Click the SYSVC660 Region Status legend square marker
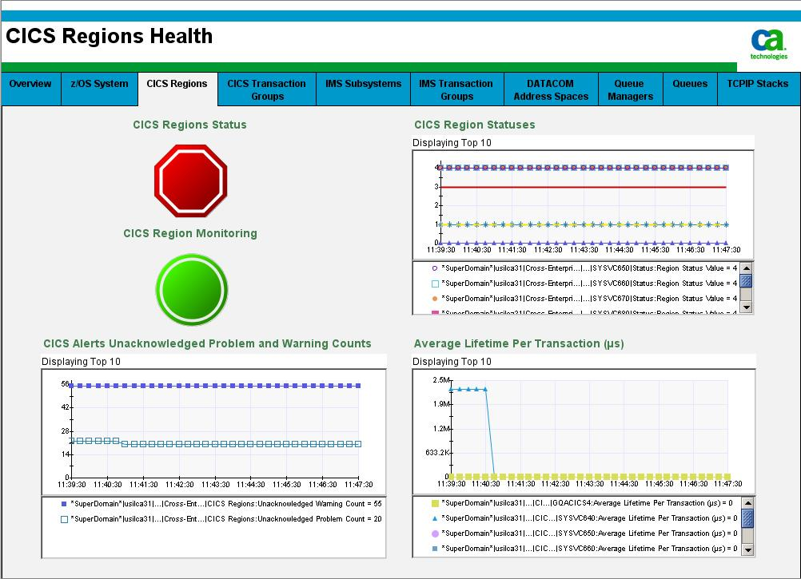The width and height of the screenshot is (801, 579). point(435,284)
